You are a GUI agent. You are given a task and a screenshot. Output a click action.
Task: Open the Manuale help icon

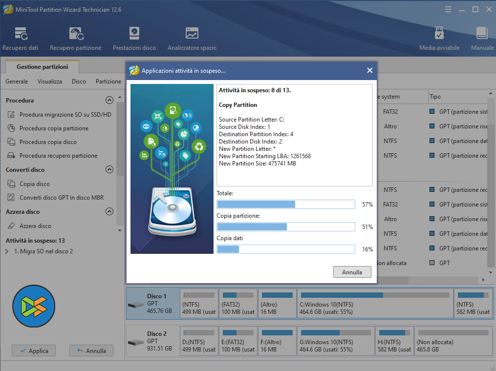coord(482,39)
